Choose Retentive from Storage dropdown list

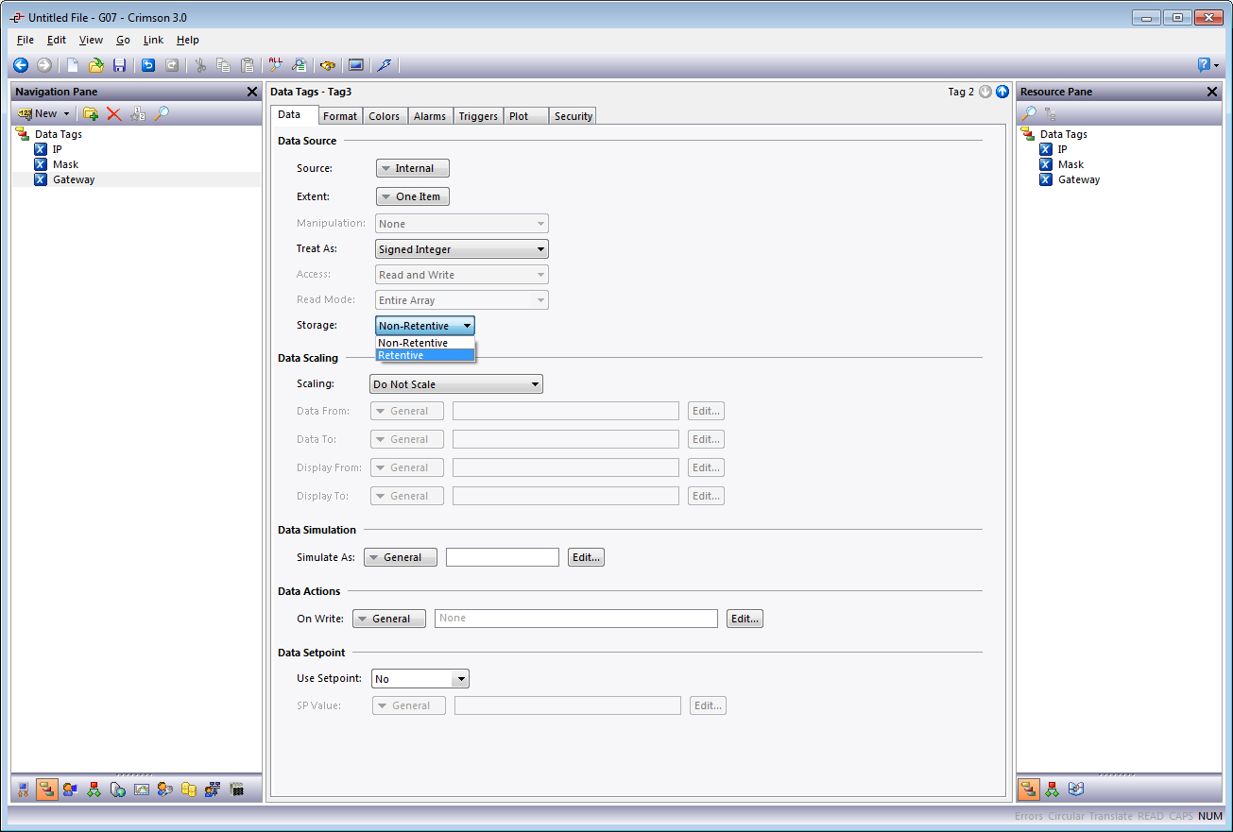(x=425, y=355)
